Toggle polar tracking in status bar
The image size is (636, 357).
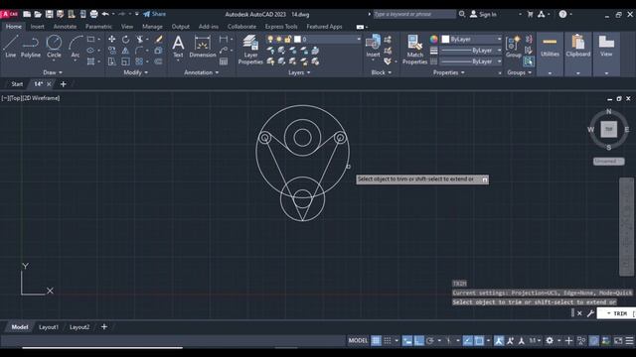pyautogui.click(x=430, y=341)
